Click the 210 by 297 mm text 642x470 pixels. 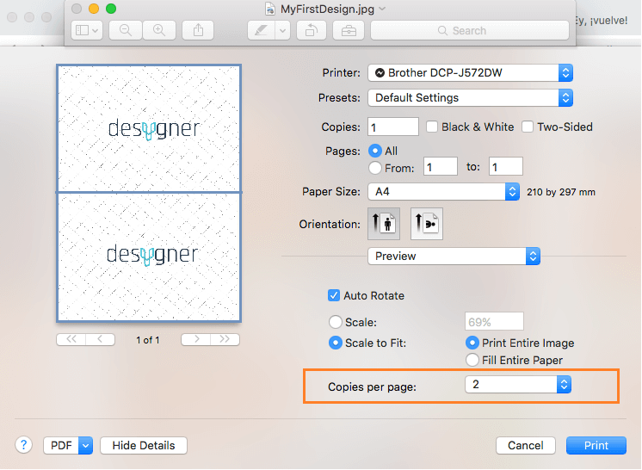coord(561,192)
